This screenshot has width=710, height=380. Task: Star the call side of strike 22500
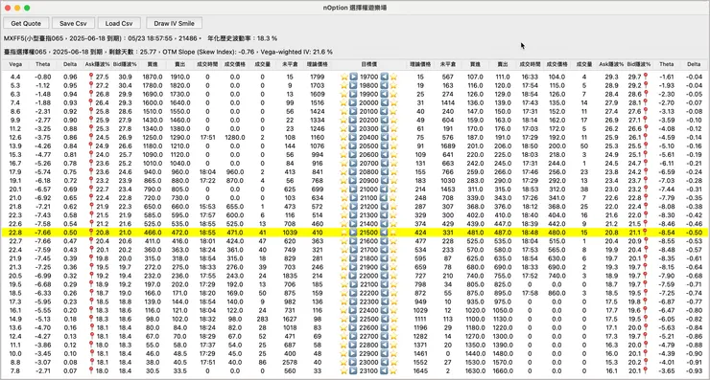click(344, 319)
